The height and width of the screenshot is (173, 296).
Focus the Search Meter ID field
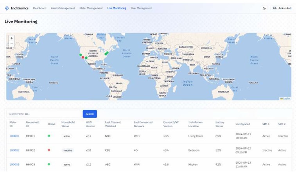[44, 114]
